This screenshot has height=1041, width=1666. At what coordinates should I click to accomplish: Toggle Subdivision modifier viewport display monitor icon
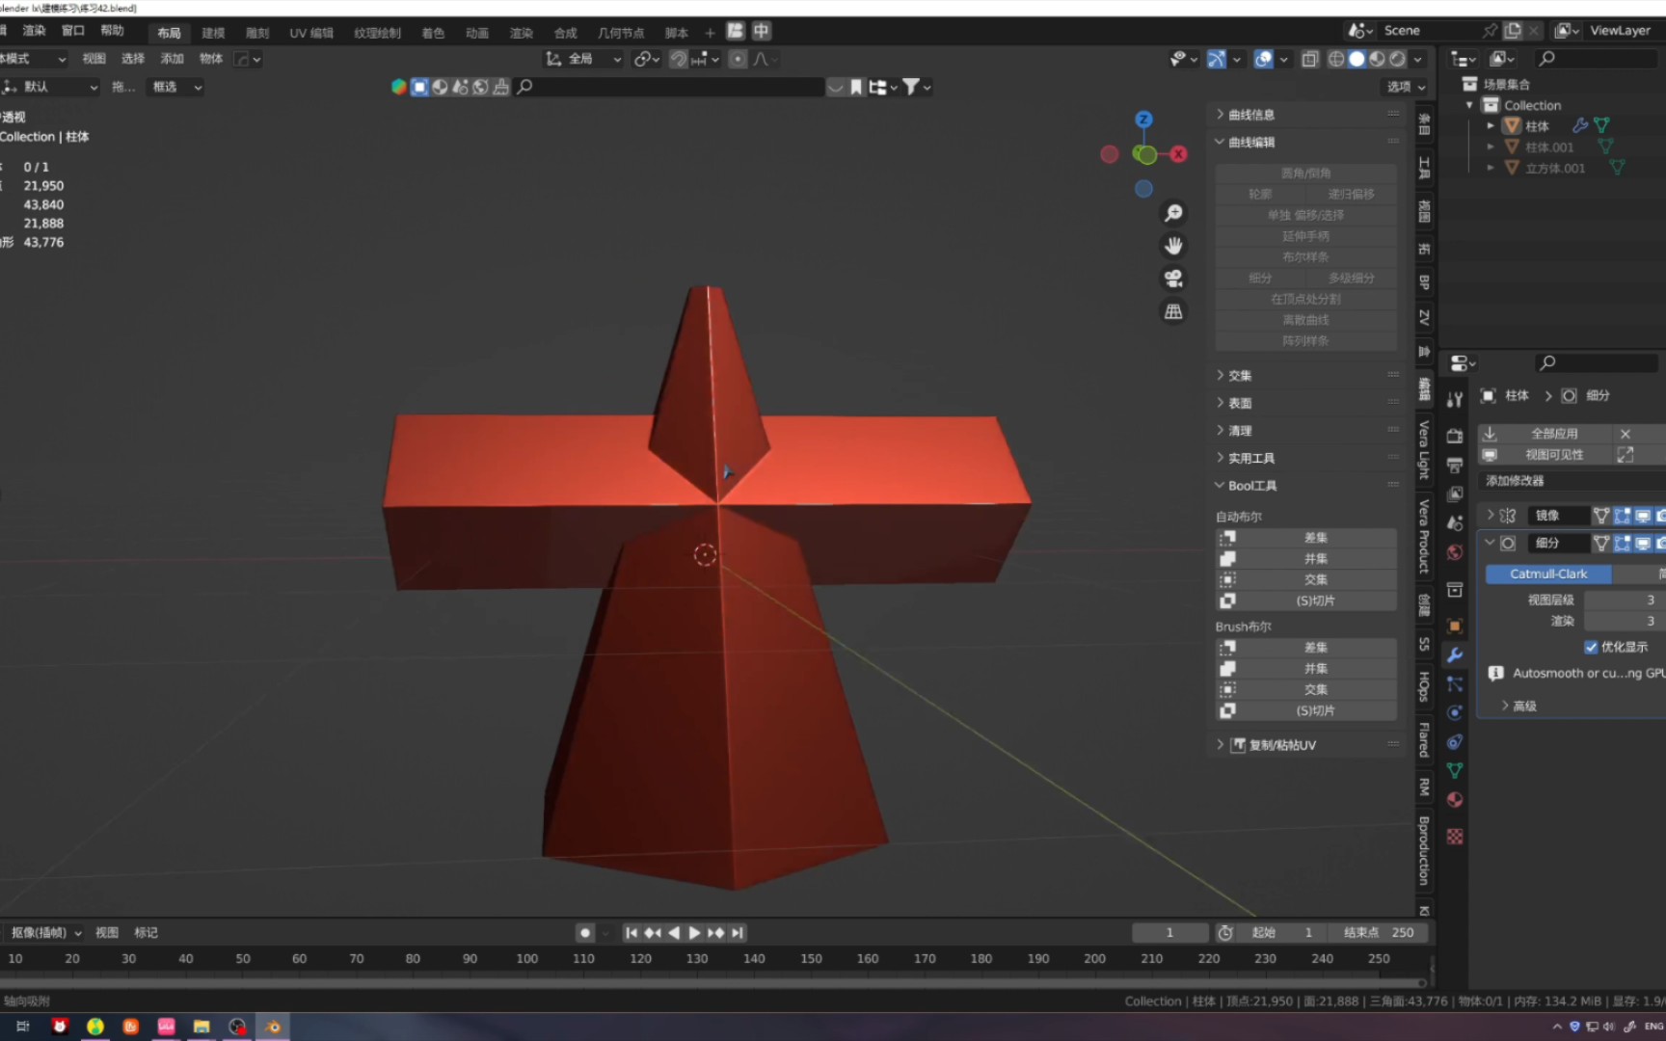click(1642, 544)
